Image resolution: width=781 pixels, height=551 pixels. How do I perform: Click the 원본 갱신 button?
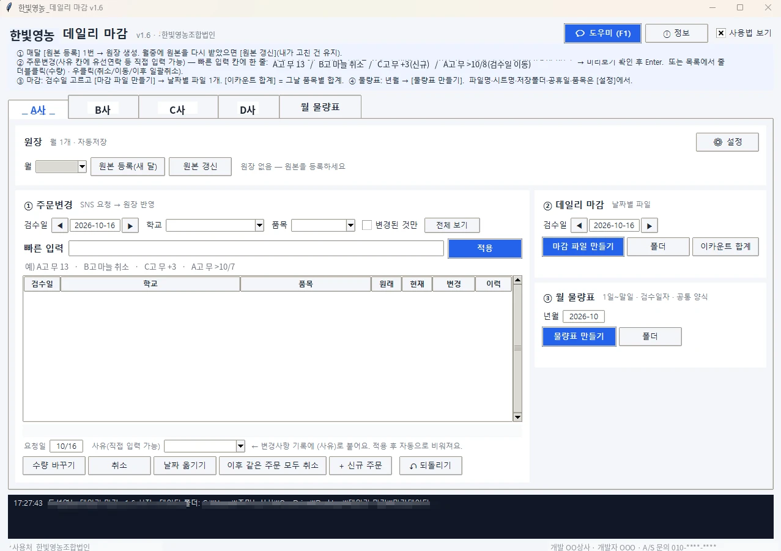pyautogui.click(x=200, y=166)
